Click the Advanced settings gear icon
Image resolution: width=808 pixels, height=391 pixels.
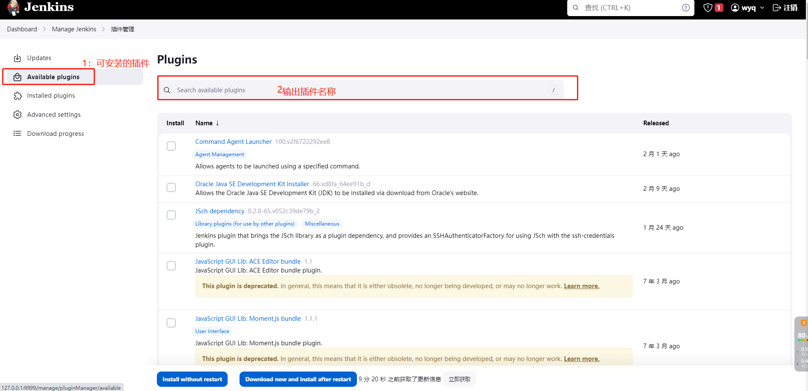(17, 115)
